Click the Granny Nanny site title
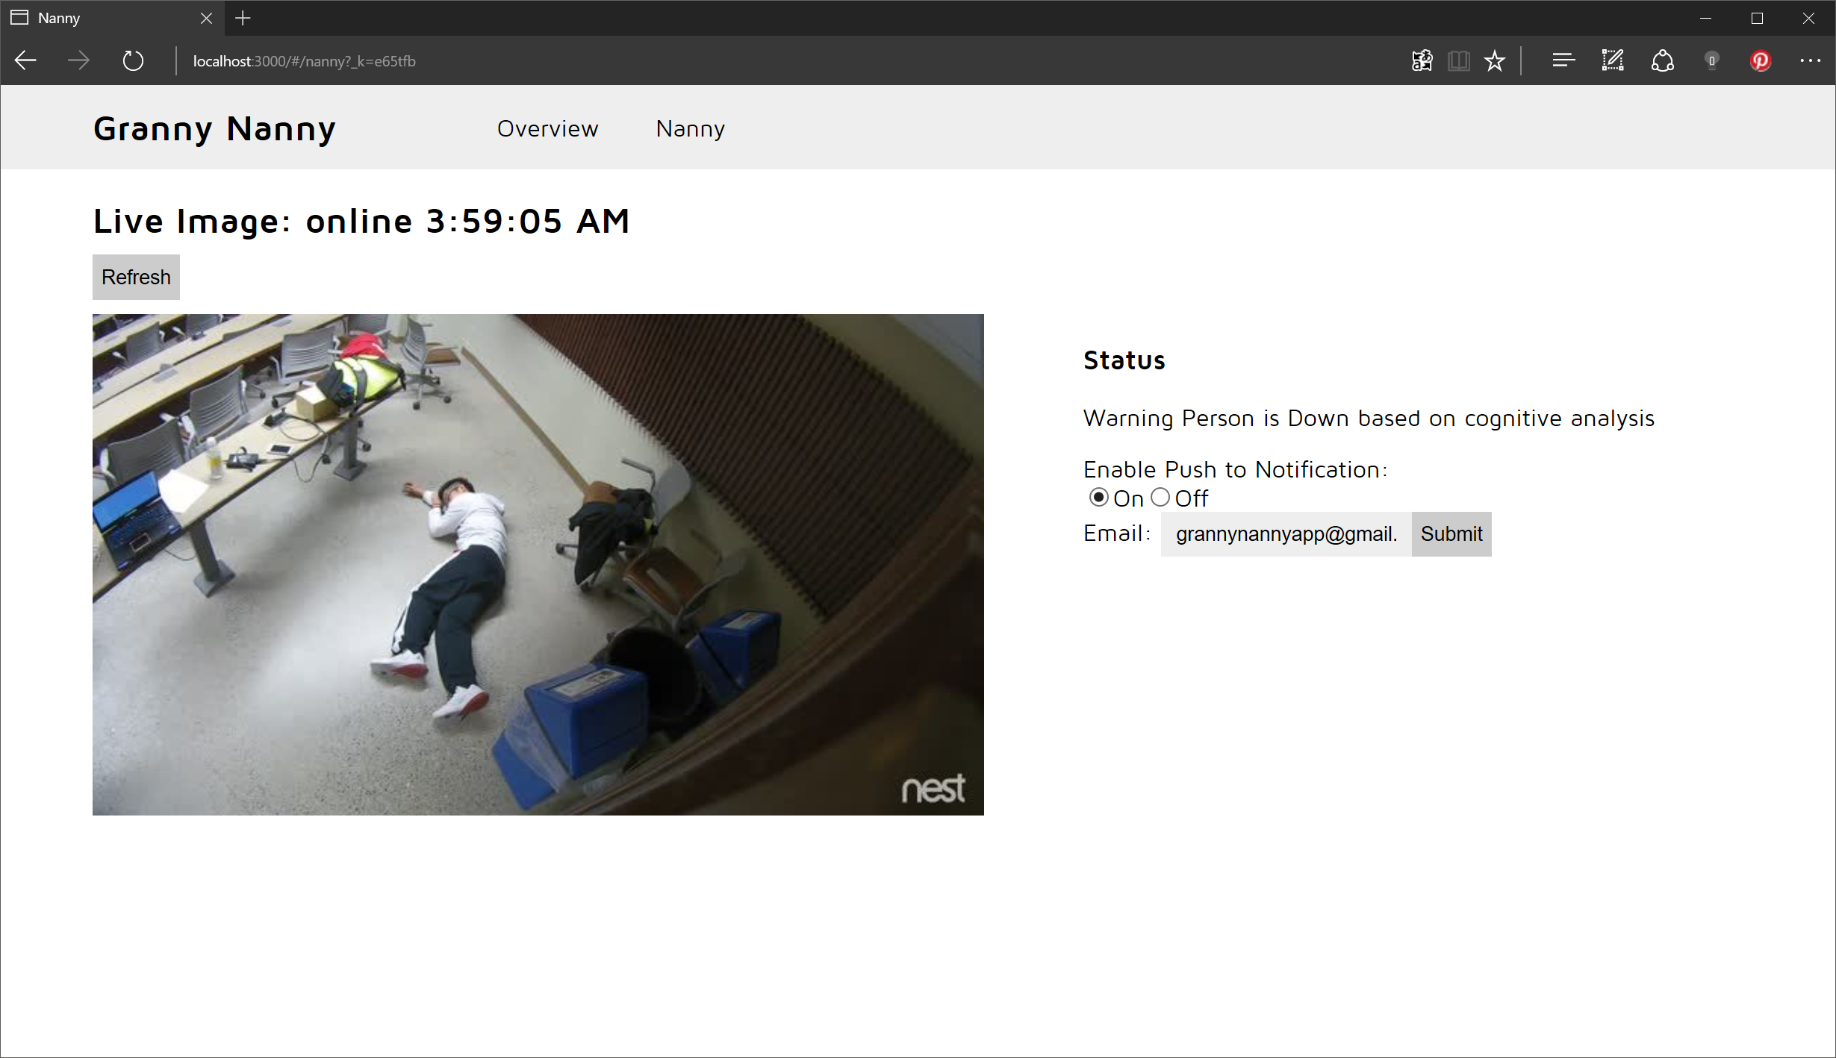This screenshot has width=1836, height=1058. click(214, 128)
